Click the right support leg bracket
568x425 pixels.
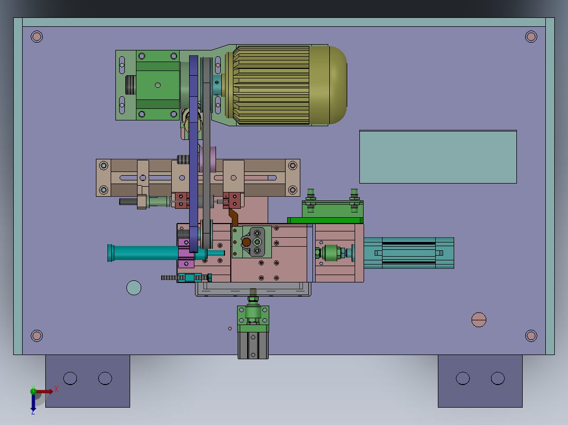coord(481,381)
